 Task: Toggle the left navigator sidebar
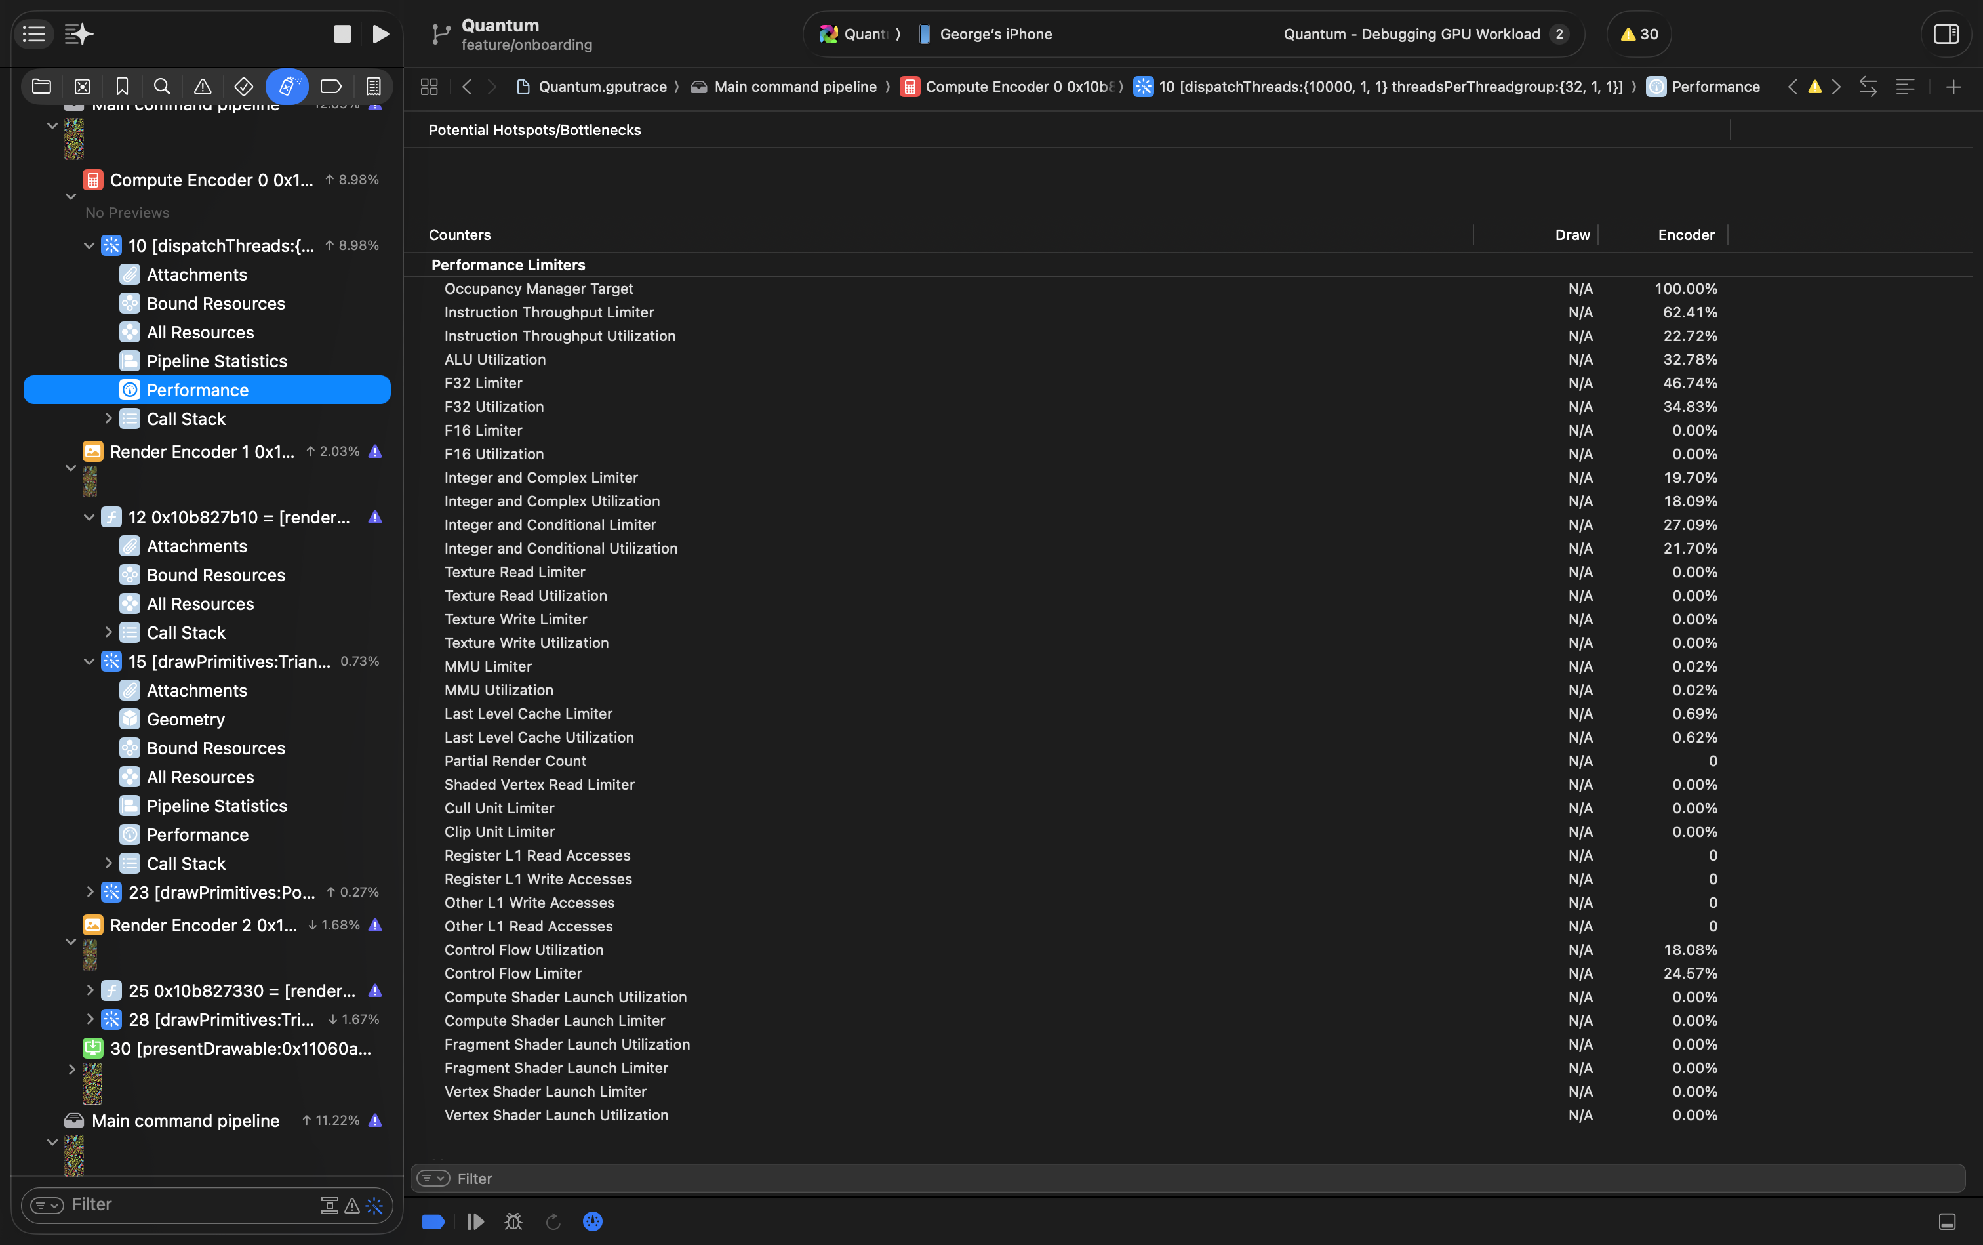[x=33, y=33]
